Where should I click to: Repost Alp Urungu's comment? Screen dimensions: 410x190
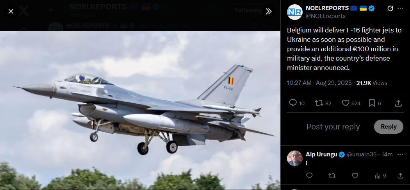click(332, 176)
